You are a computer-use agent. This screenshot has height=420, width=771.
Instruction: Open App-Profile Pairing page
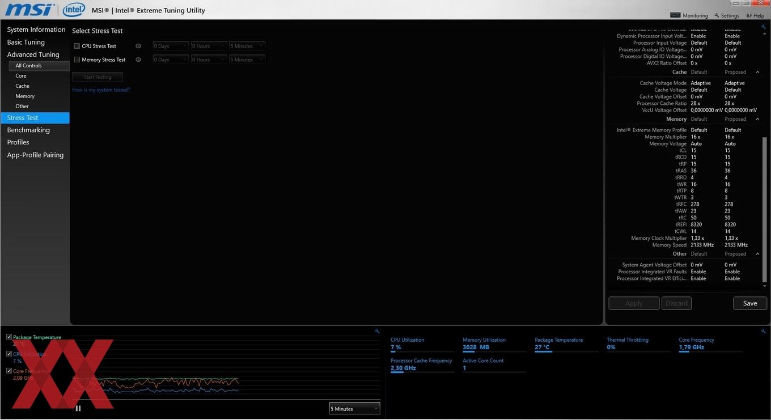click(35, 155)
